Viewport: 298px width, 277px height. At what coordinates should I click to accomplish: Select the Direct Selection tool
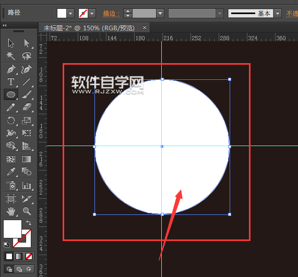[27, 43]
